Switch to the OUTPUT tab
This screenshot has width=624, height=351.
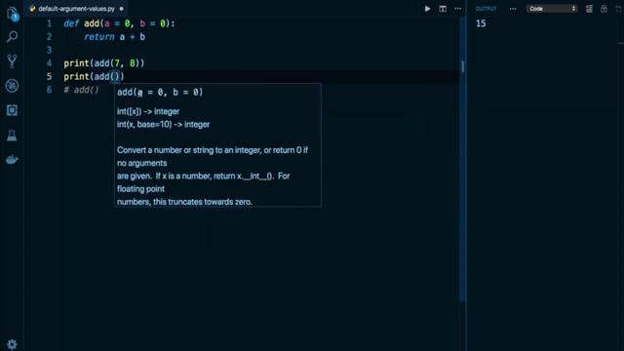point(486,9)
